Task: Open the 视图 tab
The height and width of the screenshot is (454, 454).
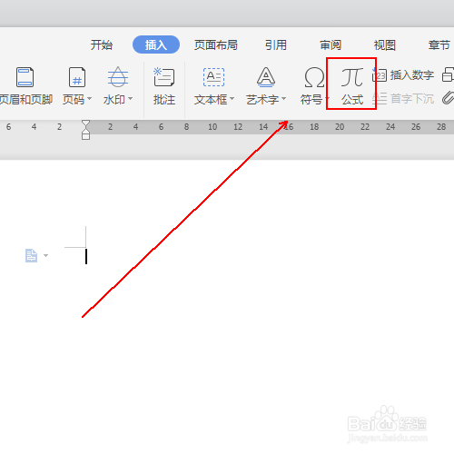Action: [385, 45]
